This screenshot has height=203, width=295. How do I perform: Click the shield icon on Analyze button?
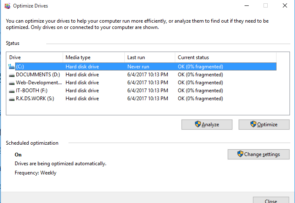[x=198, y=124]
